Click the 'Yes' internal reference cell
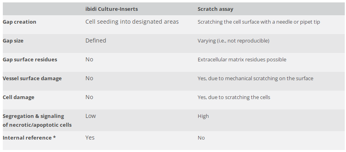The image size is (346, 152). [90, 138]
